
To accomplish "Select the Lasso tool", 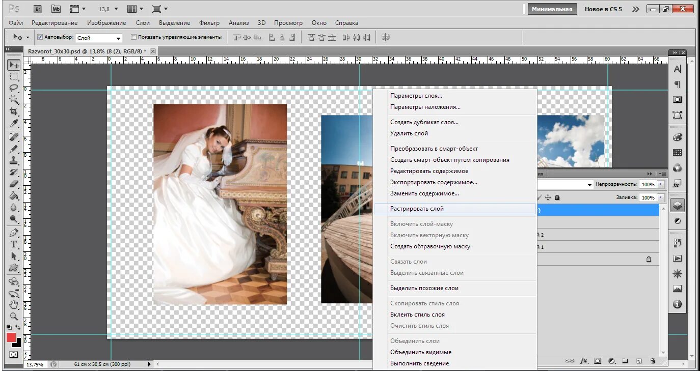I will click(x=14, y=88).
